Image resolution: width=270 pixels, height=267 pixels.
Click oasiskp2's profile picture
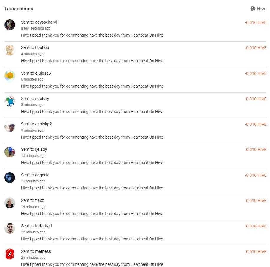coord(10,127)
